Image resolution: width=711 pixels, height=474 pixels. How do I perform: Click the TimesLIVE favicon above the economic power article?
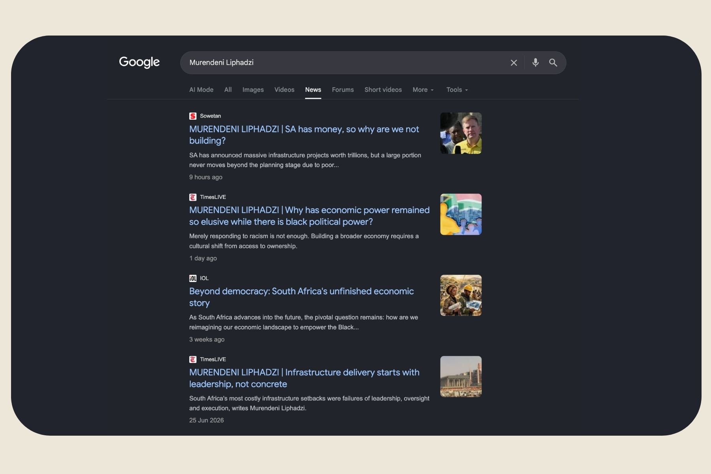[193, 197]
